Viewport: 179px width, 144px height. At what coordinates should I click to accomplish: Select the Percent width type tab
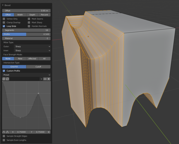44,15
